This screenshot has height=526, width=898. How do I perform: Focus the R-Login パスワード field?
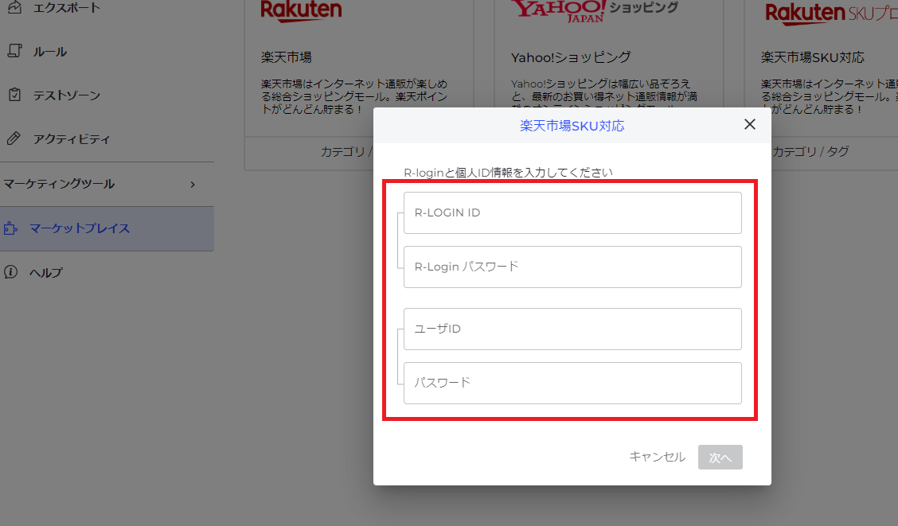[572, 267]
